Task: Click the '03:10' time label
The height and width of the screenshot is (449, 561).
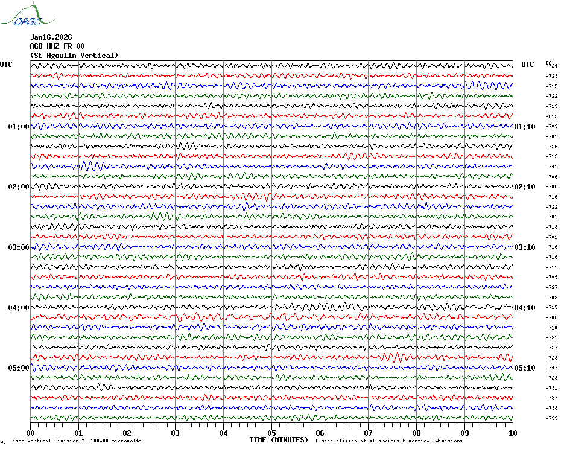Action: 525,247
